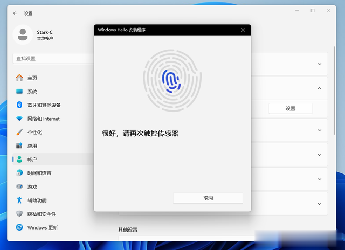Open 蓝牙和其他设备 in the sidebar
This screenshot has height=250, width=345.
53,105
